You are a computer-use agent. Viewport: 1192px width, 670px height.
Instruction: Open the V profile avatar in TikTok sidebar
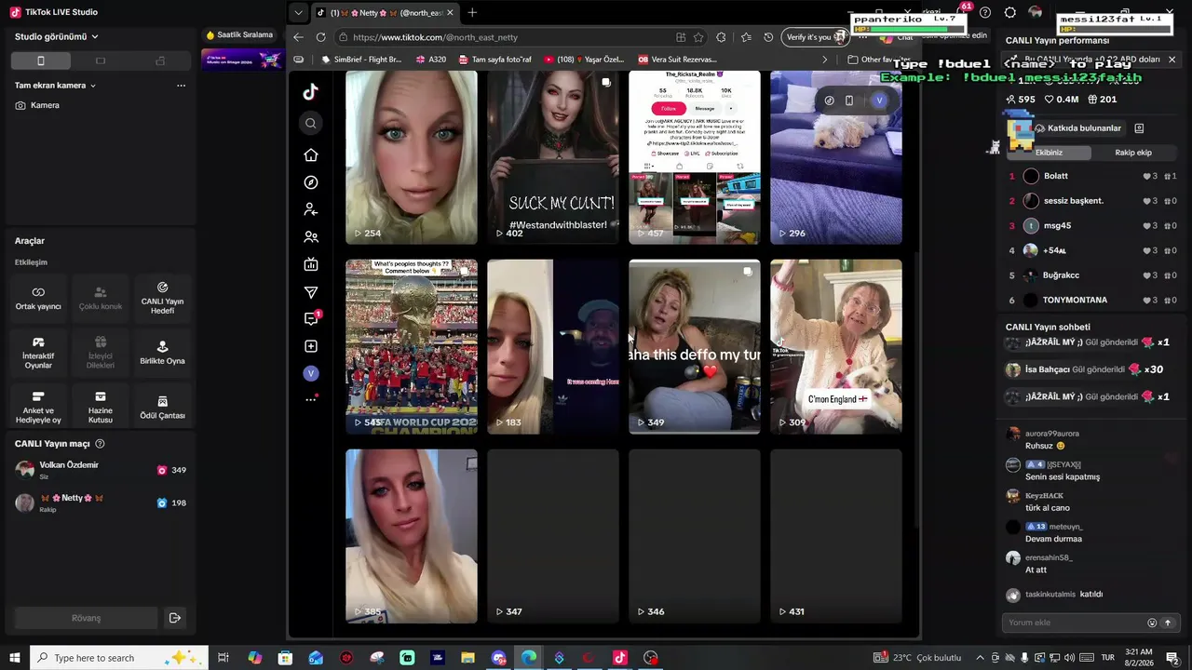(x=311, y=373)
